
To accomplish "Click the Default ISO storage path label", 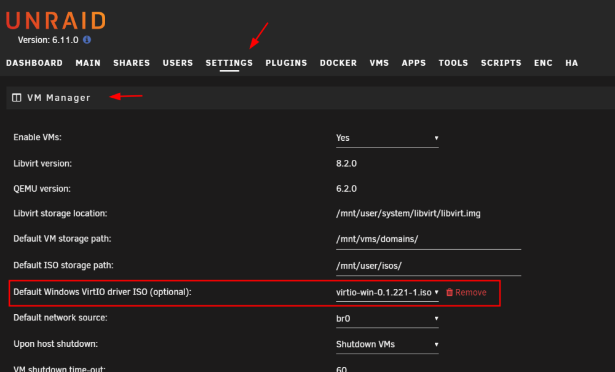I will click(x=63, y=265).
